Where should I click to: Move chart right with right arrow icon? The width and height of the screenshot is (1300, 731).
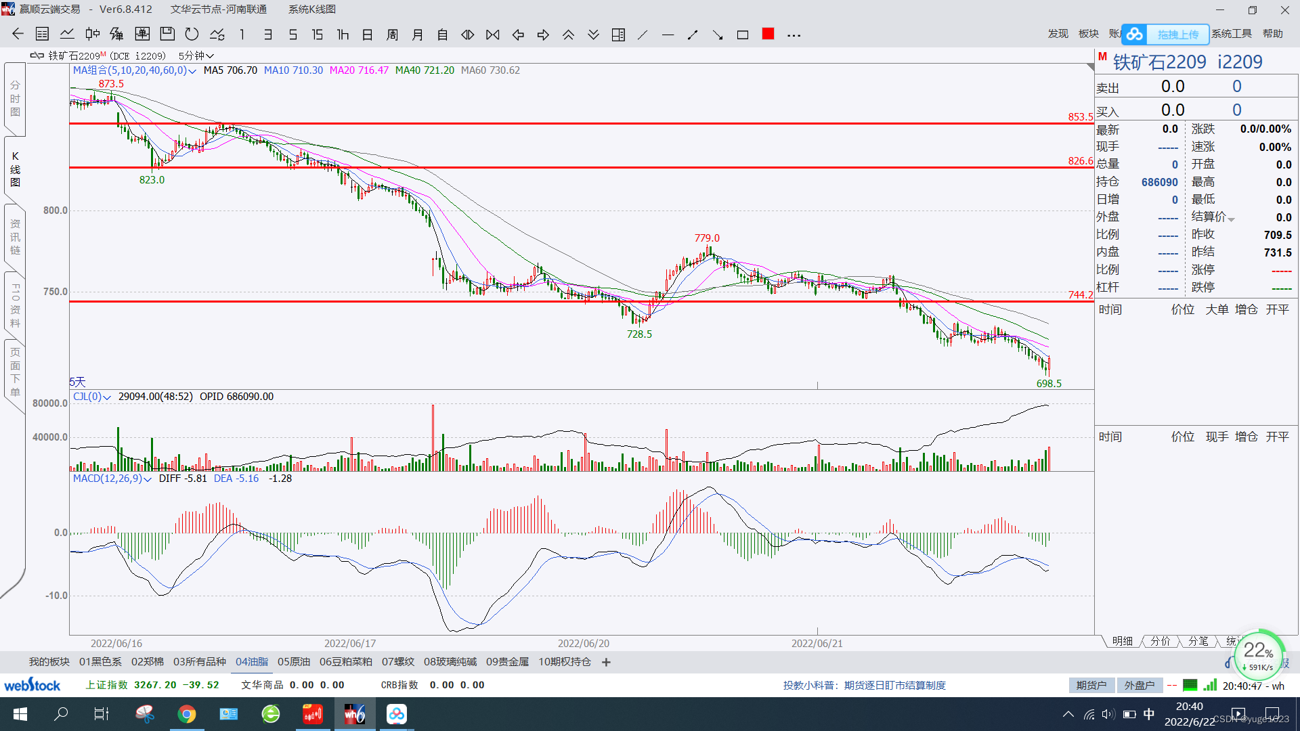point(543,35)
